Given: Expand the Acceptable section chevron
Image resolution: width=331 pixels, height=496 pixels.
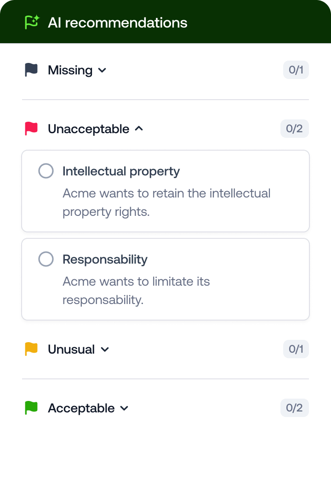Looking at the screenshot, I should coord(124,408).
